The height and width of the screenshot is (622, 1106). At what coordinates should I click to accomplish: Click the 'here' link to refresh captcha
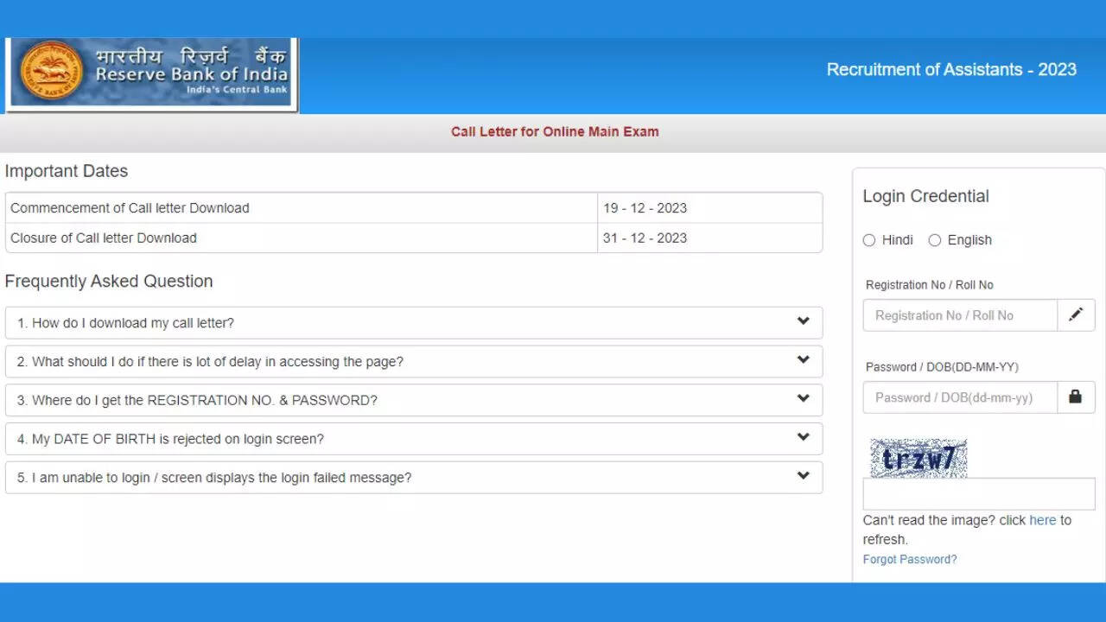(1042, 520)
